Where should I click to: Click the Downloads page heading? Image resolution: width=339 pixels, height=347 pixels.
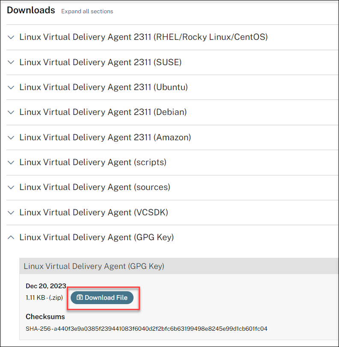point(31,10)
